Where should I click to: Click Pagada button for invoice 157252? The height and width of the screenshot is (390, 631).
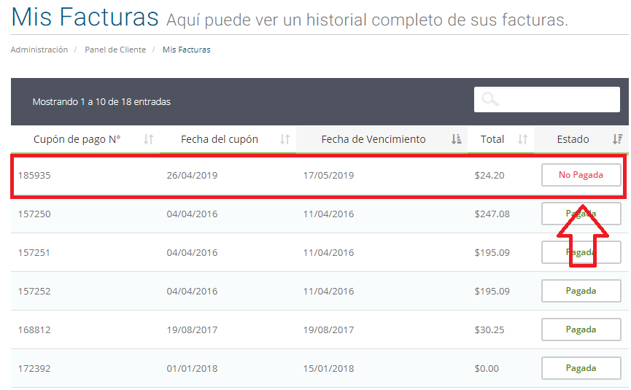pyautogui.click(x=581, y=291)
